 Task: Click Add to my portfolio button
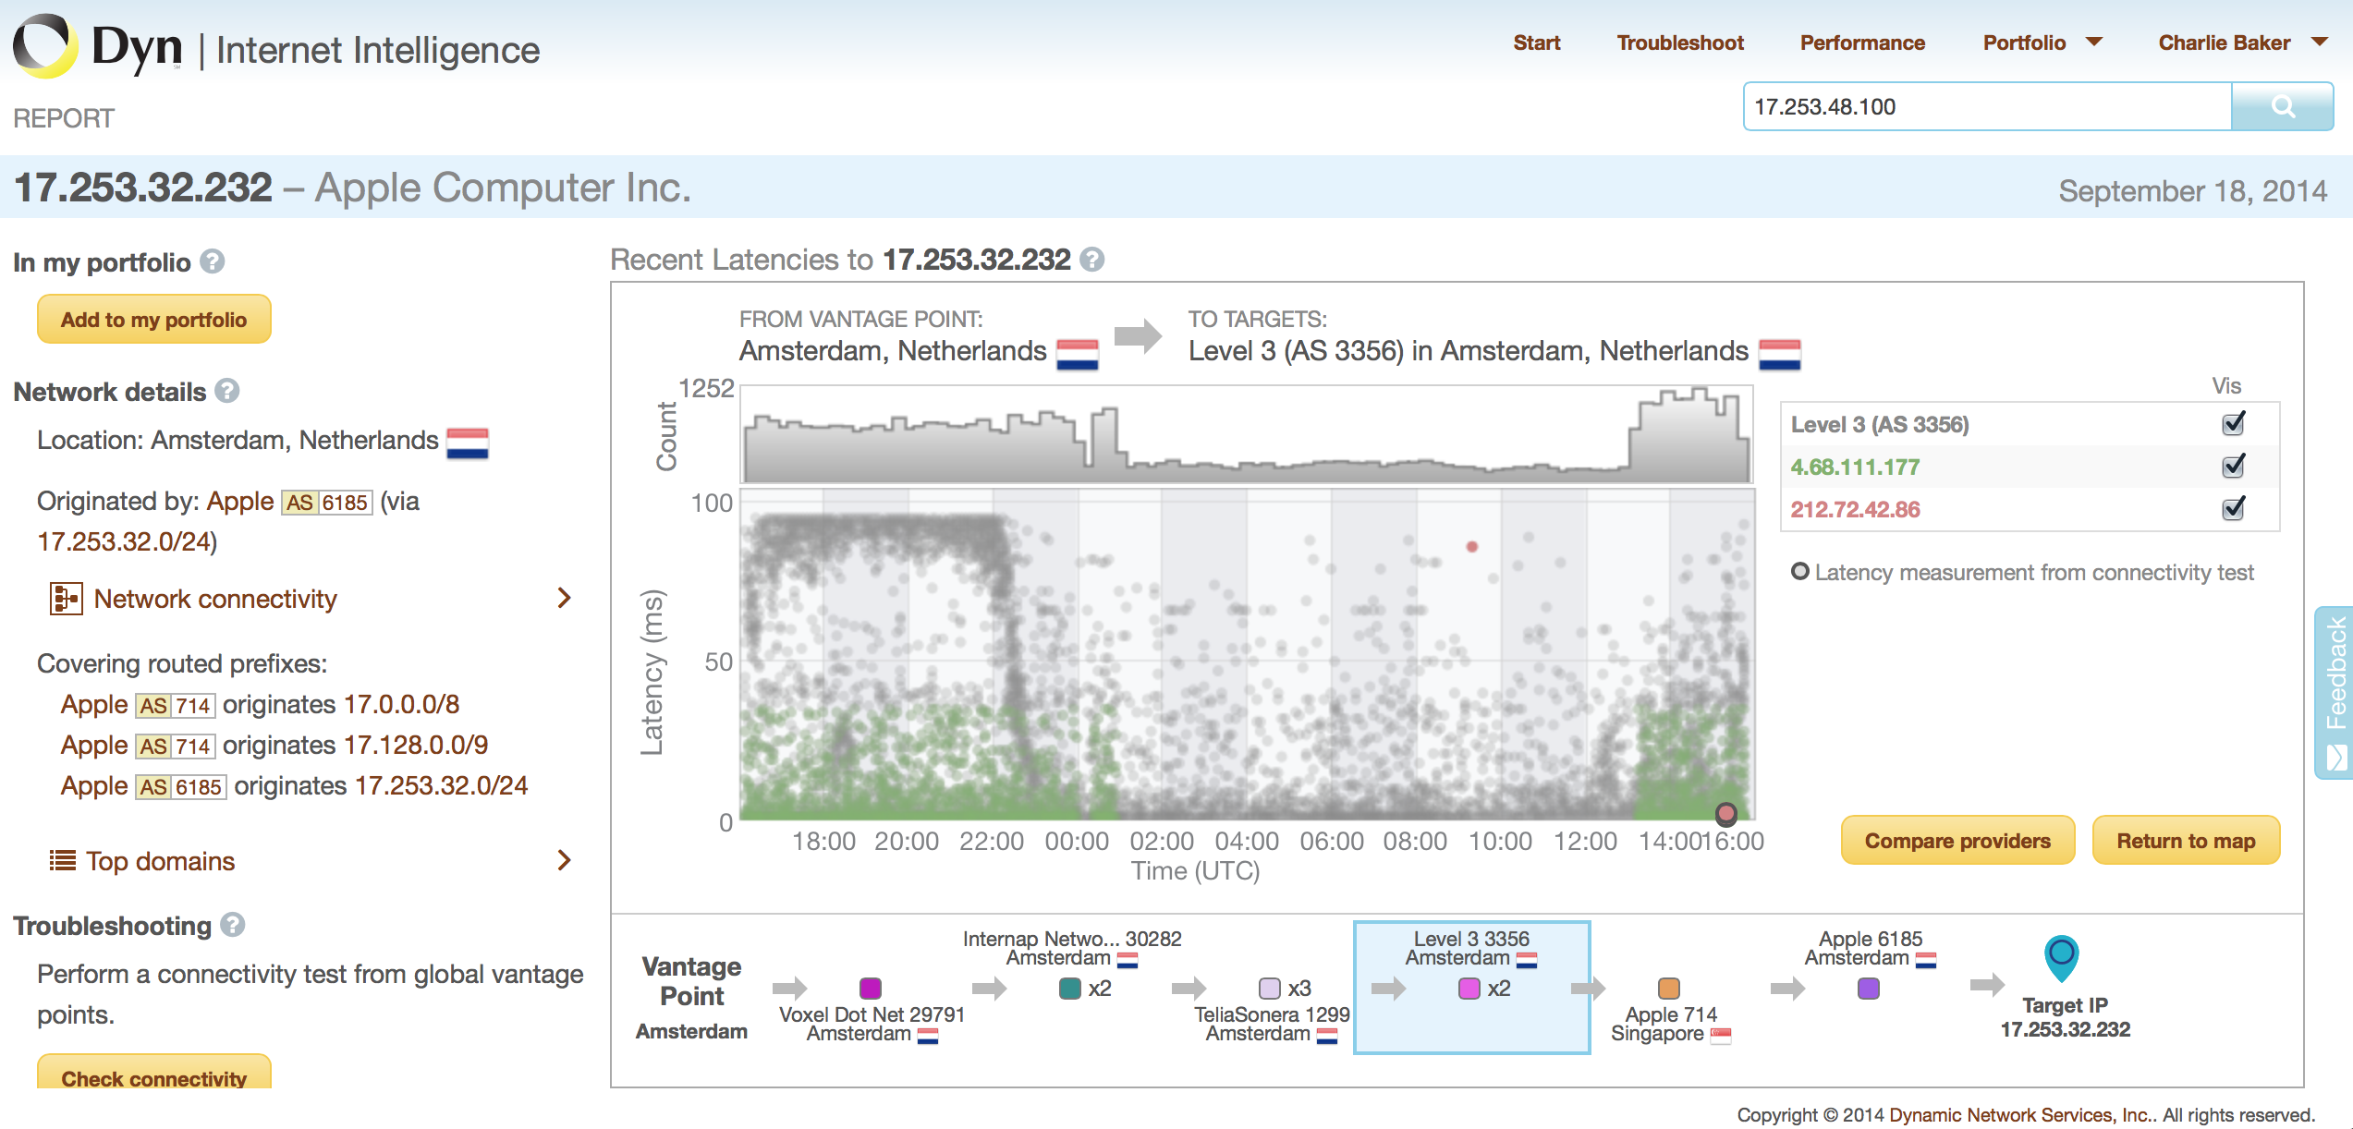pos(154,320)
